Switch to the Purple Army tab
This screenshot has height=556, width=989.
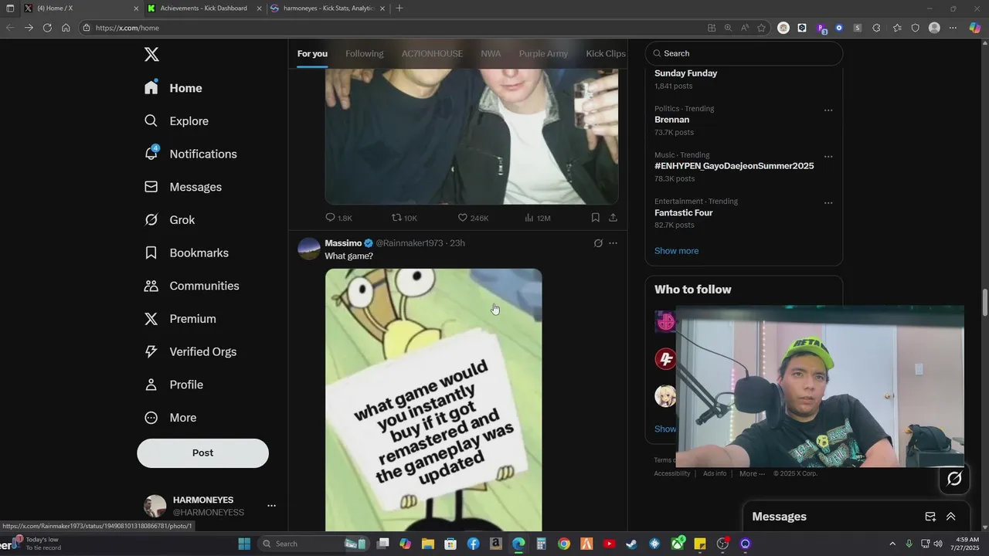543,54
